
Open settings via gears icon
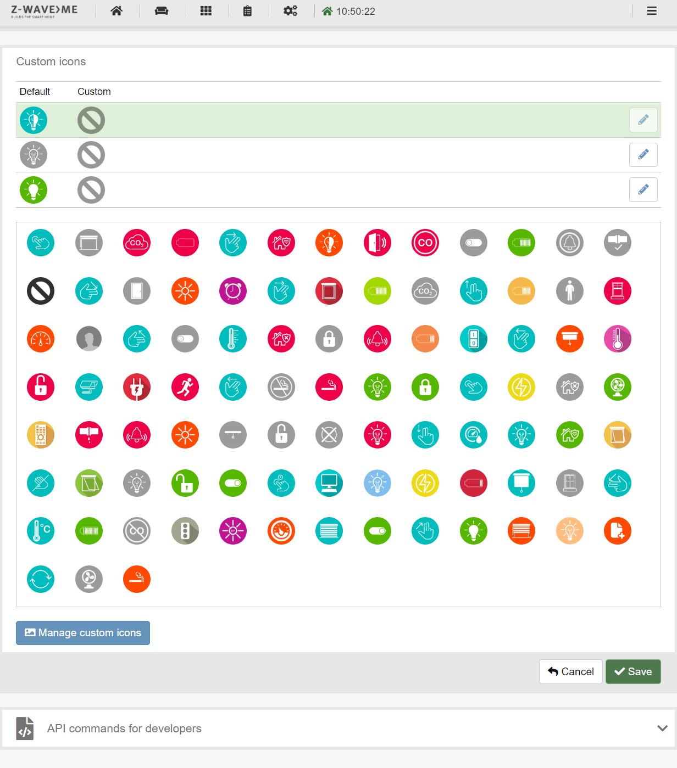(x=290, y=10)
